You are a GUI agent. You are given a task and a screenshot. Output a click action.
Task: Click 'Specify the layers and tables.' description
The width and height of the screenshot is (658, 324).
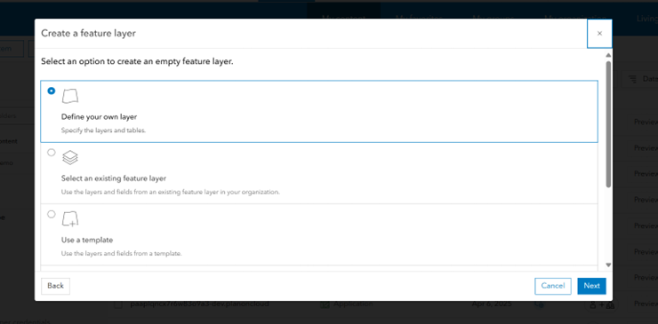tap(103, 130)
